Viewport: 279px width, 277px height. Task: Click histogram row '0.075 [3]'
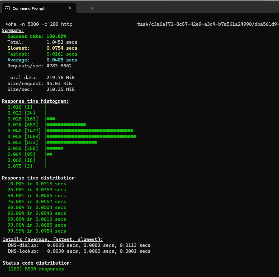[x=27, y=166]
